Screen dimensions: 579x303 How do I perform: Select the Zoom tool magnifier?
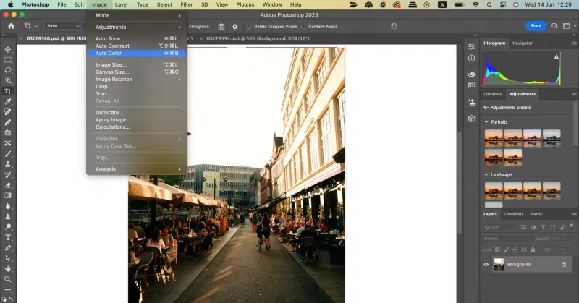[8, 278]
